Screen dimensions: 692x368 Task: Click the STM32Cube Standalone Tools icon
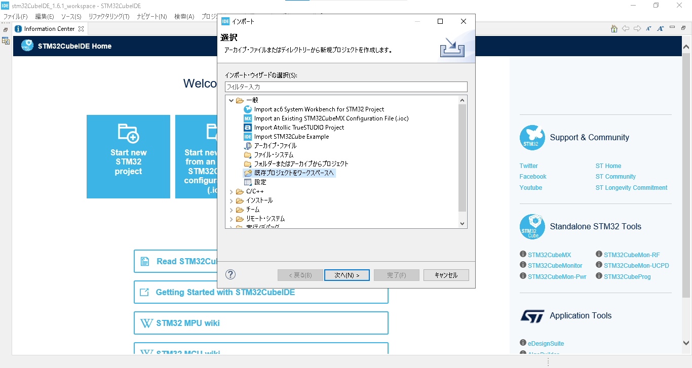(x=532, y=227)
